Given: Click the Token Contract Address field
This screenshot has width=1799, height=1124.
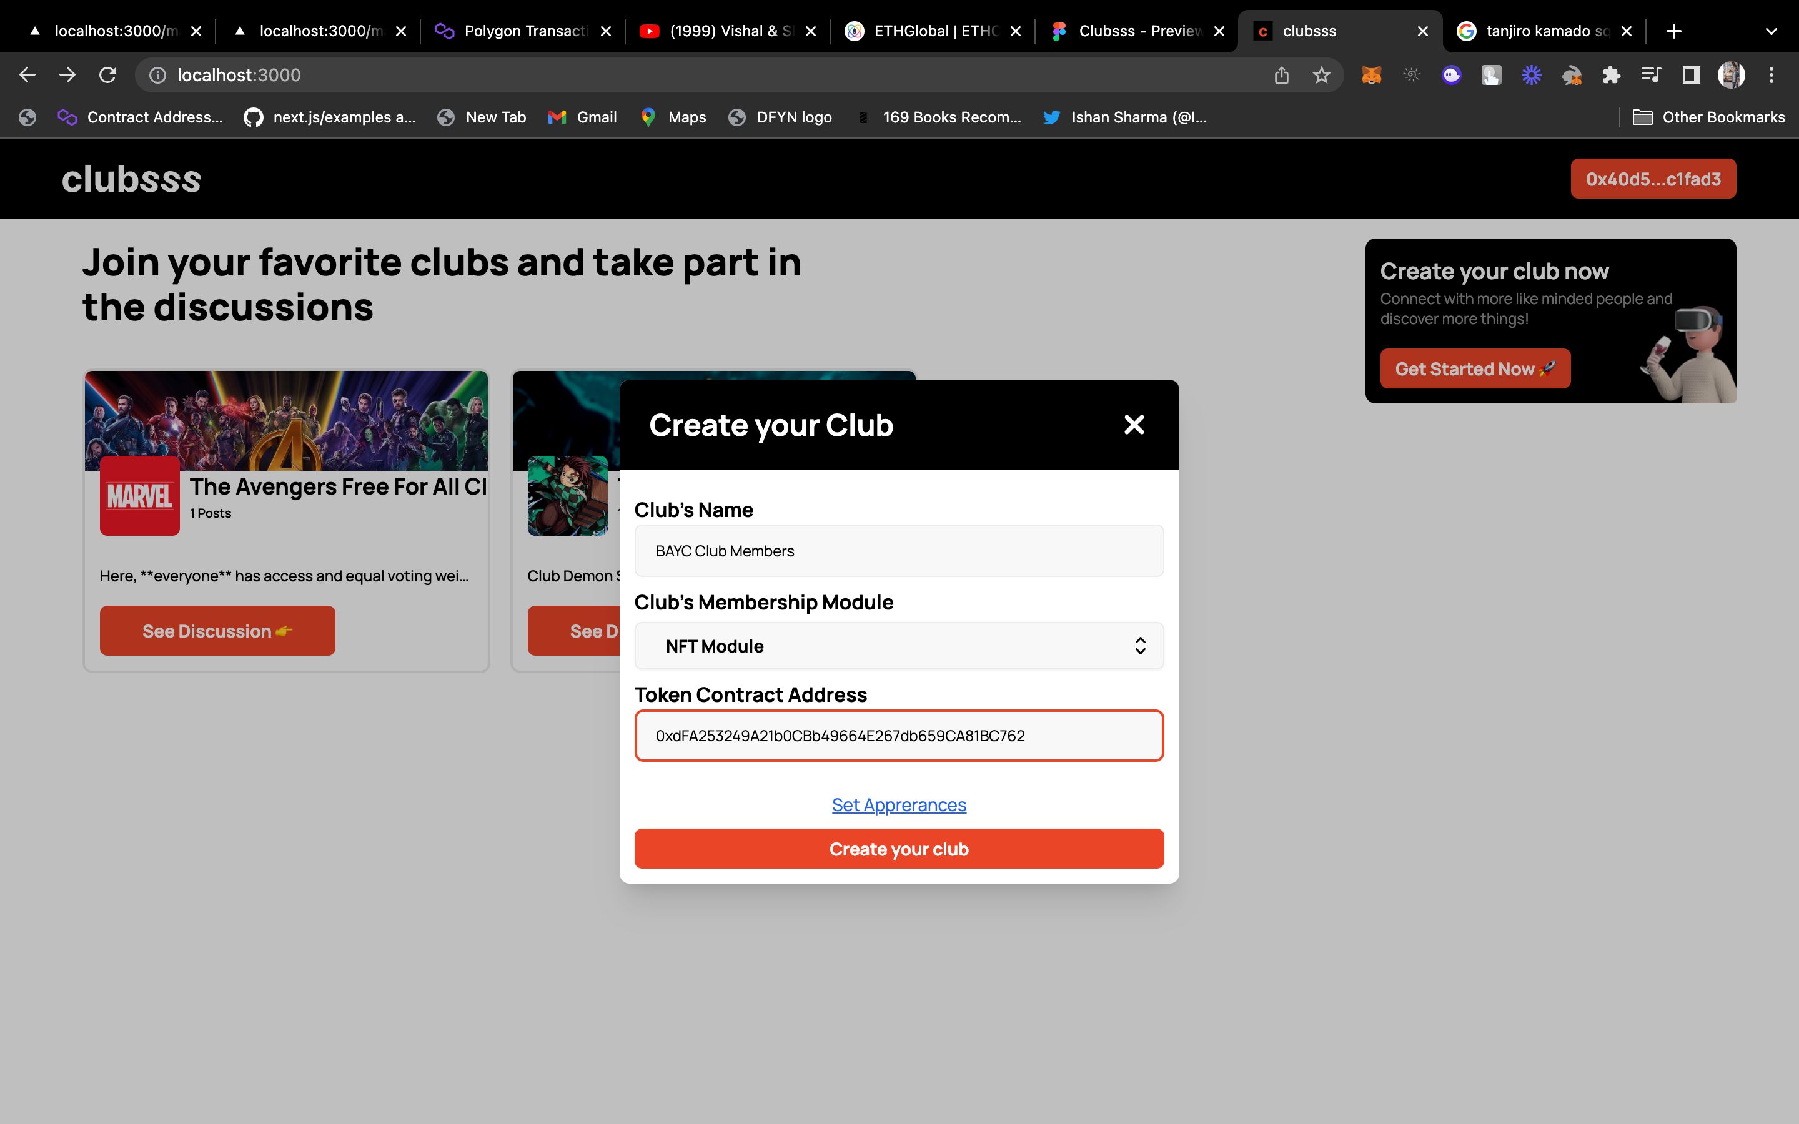Looking at the screenshot, I should (x=899, y=735).
